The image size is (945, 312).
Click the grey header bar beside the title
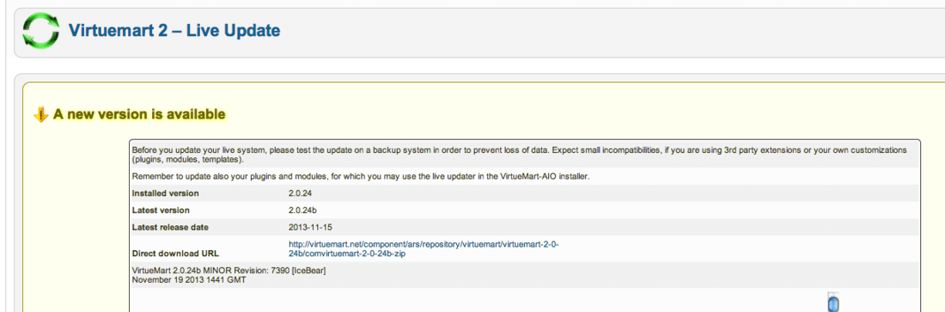point(603,32)
